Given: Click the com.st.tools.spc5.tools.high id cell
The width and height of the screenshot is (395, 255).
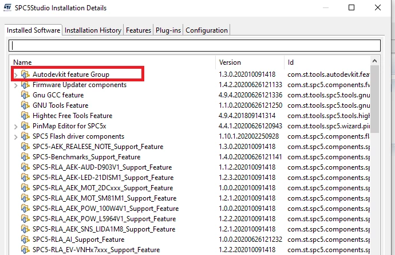Looking at the screenshot, I should point(329,116).
